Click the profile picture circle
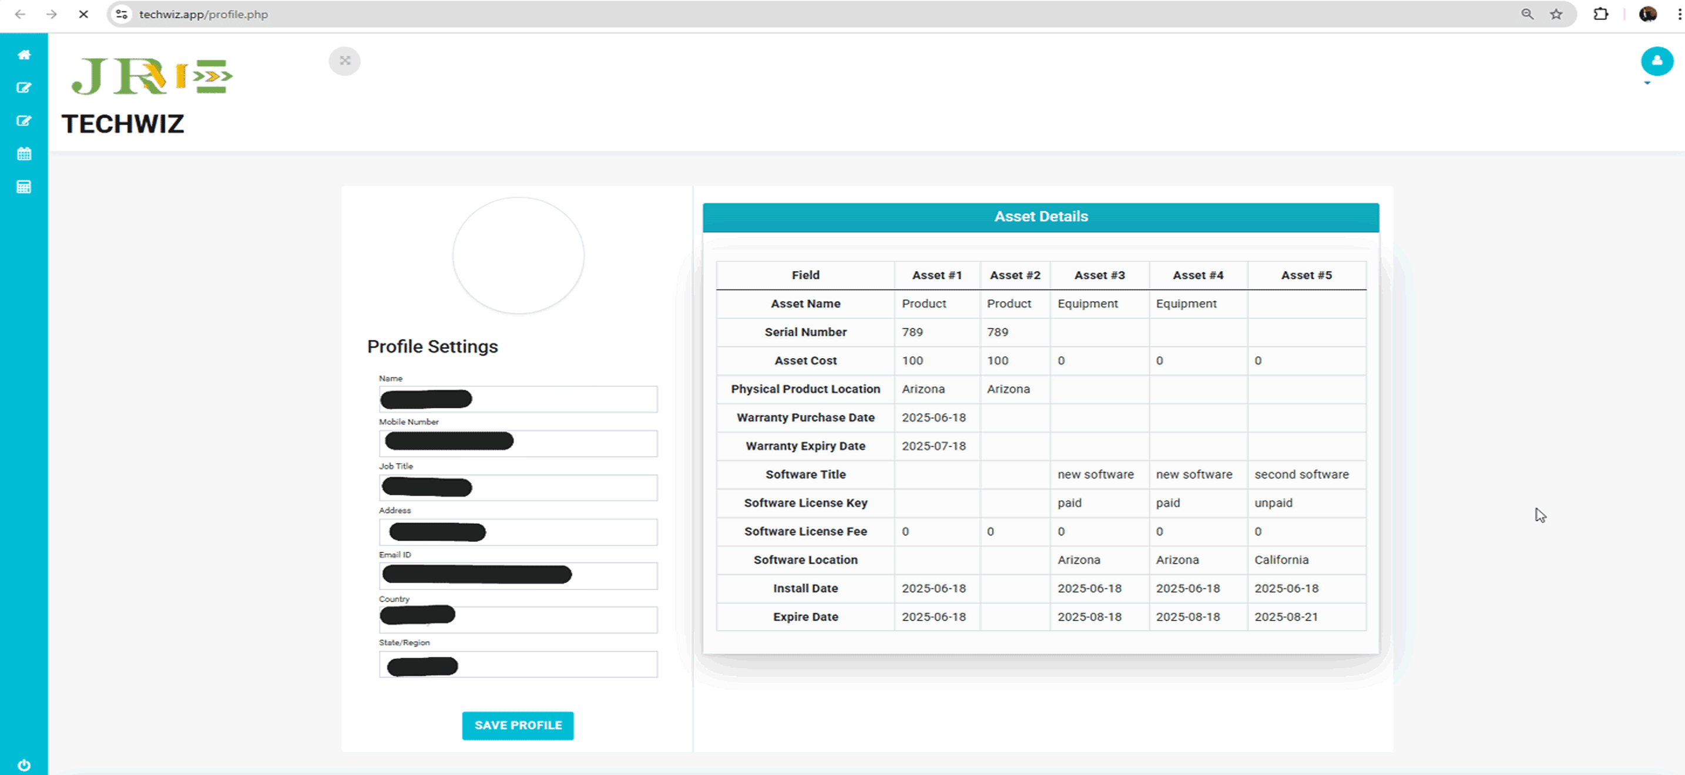The image size is (1685, 775). pos(518,255)
